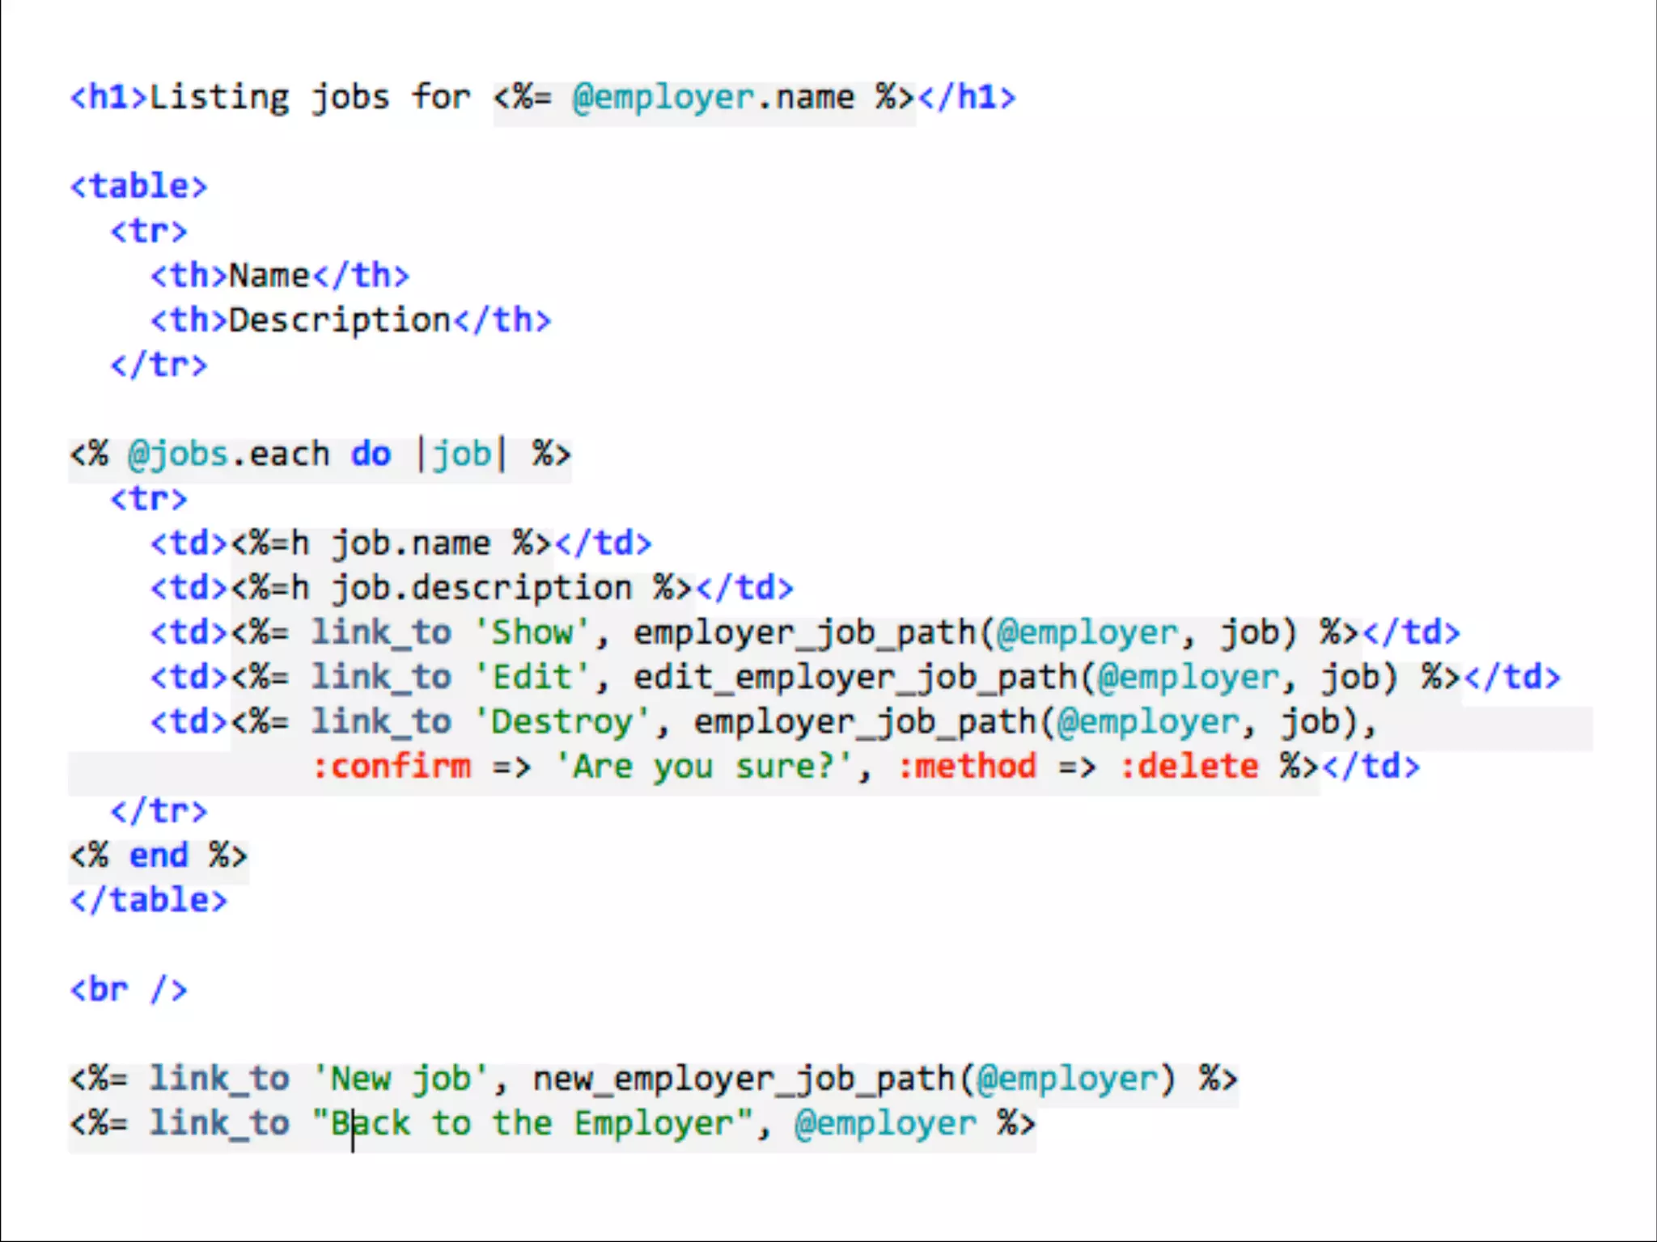
Task: Click the </tr> tag above the end line
Action: [x=159, y=811]
